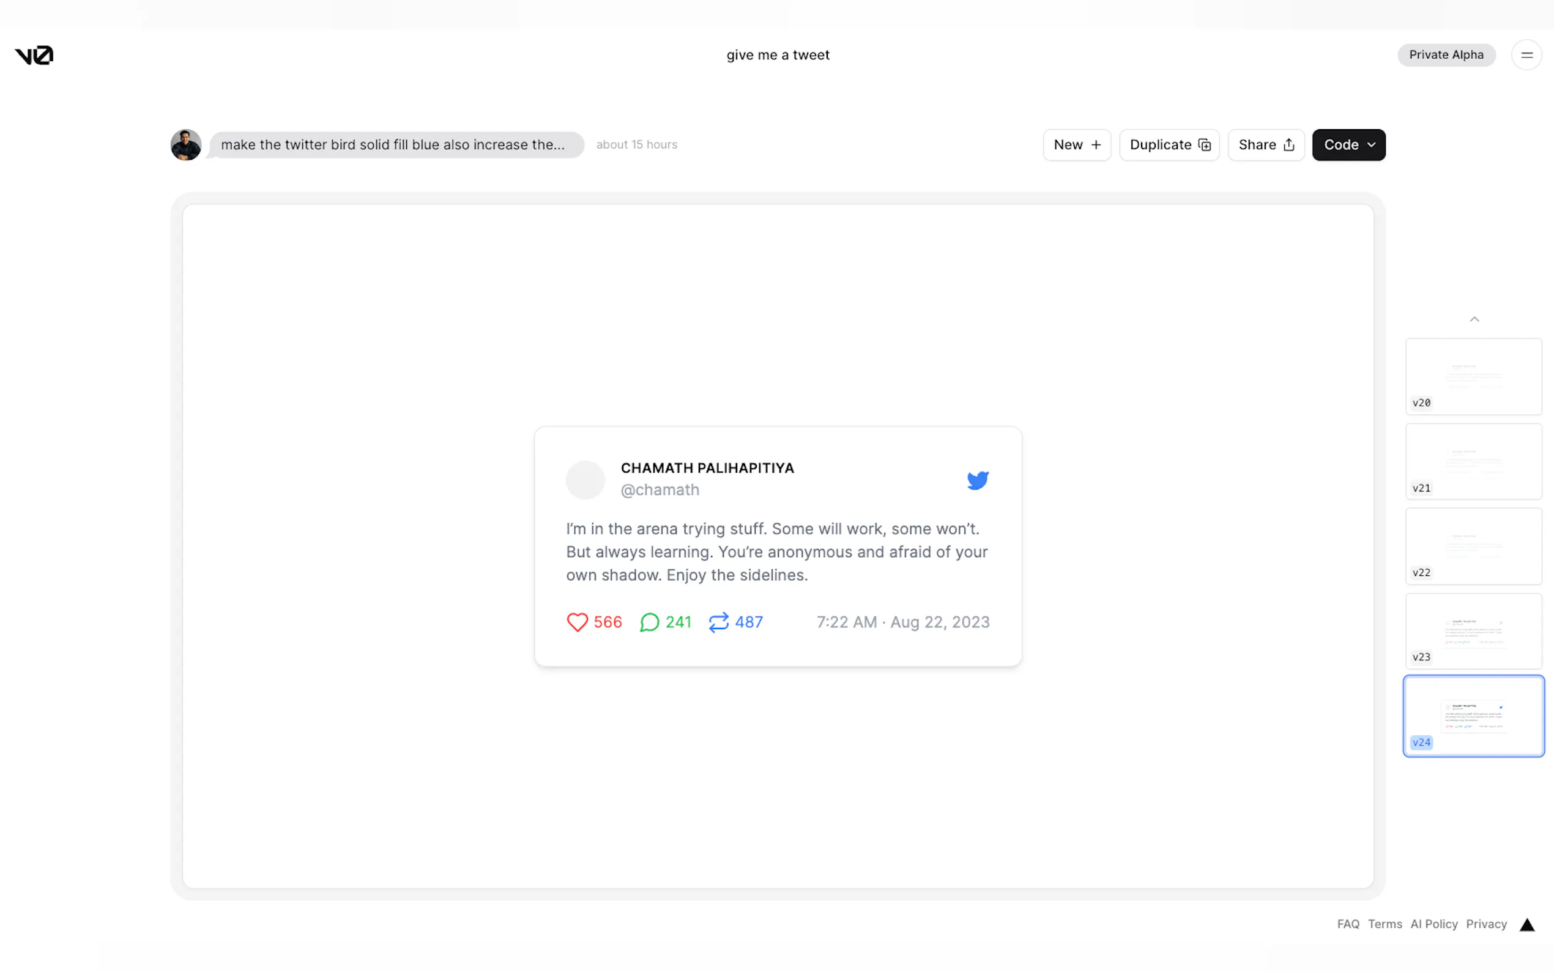
Task: Click the Vercel triangle logo in footer
Action: coord(1527,924)
